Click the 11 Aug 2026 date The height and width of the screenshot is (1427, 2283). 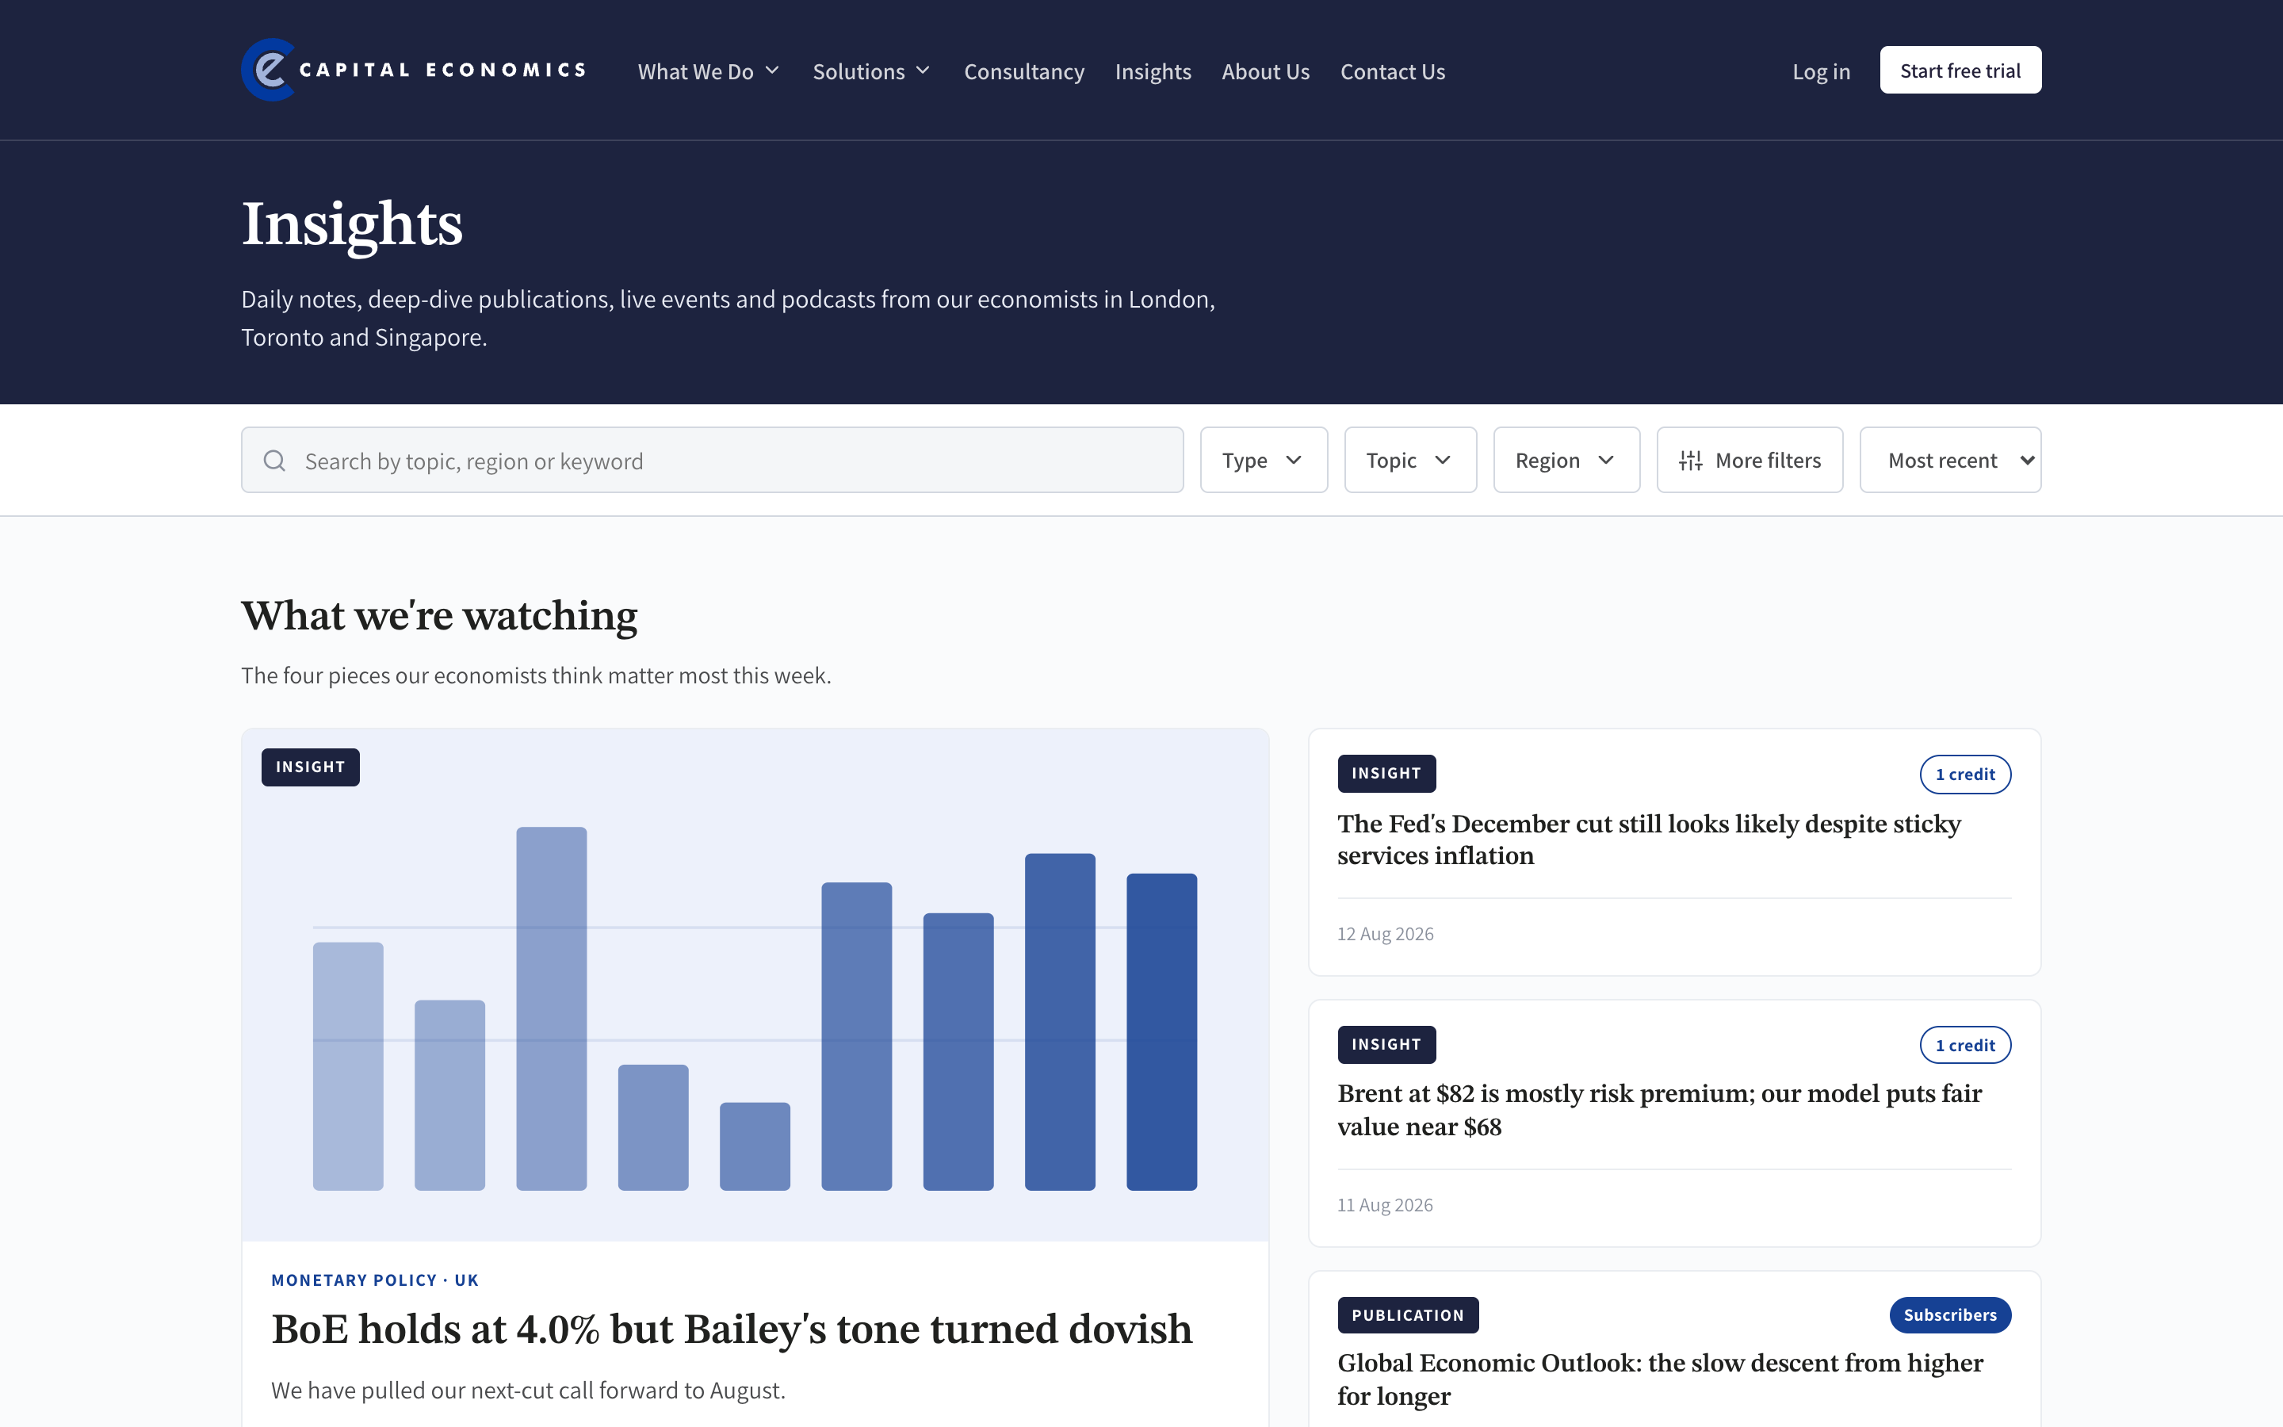click(x=1385, y=1204)
